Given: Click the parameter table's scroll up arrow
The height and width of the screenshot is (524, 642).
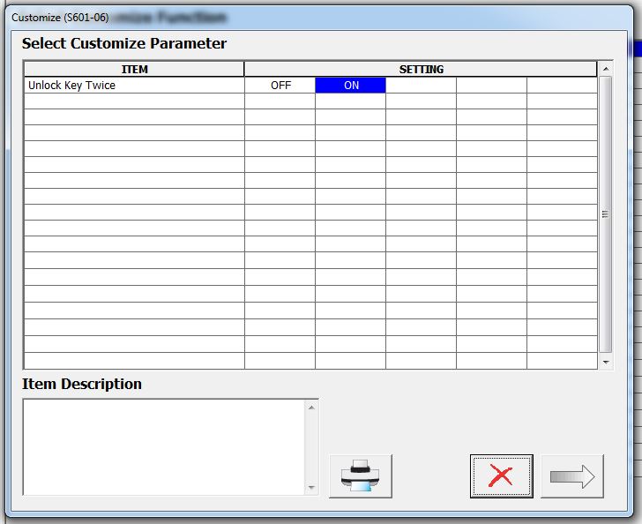Looking at the screenshot, I should [x=606, y=69].
